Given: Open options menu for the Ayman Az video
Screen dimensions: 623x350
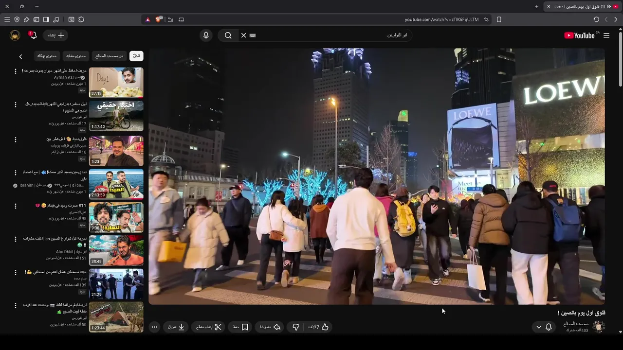Looking at the screenshot, I should (15, 71).
